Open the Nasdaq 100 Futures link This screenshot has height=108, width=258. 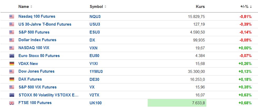coord(37,16)
